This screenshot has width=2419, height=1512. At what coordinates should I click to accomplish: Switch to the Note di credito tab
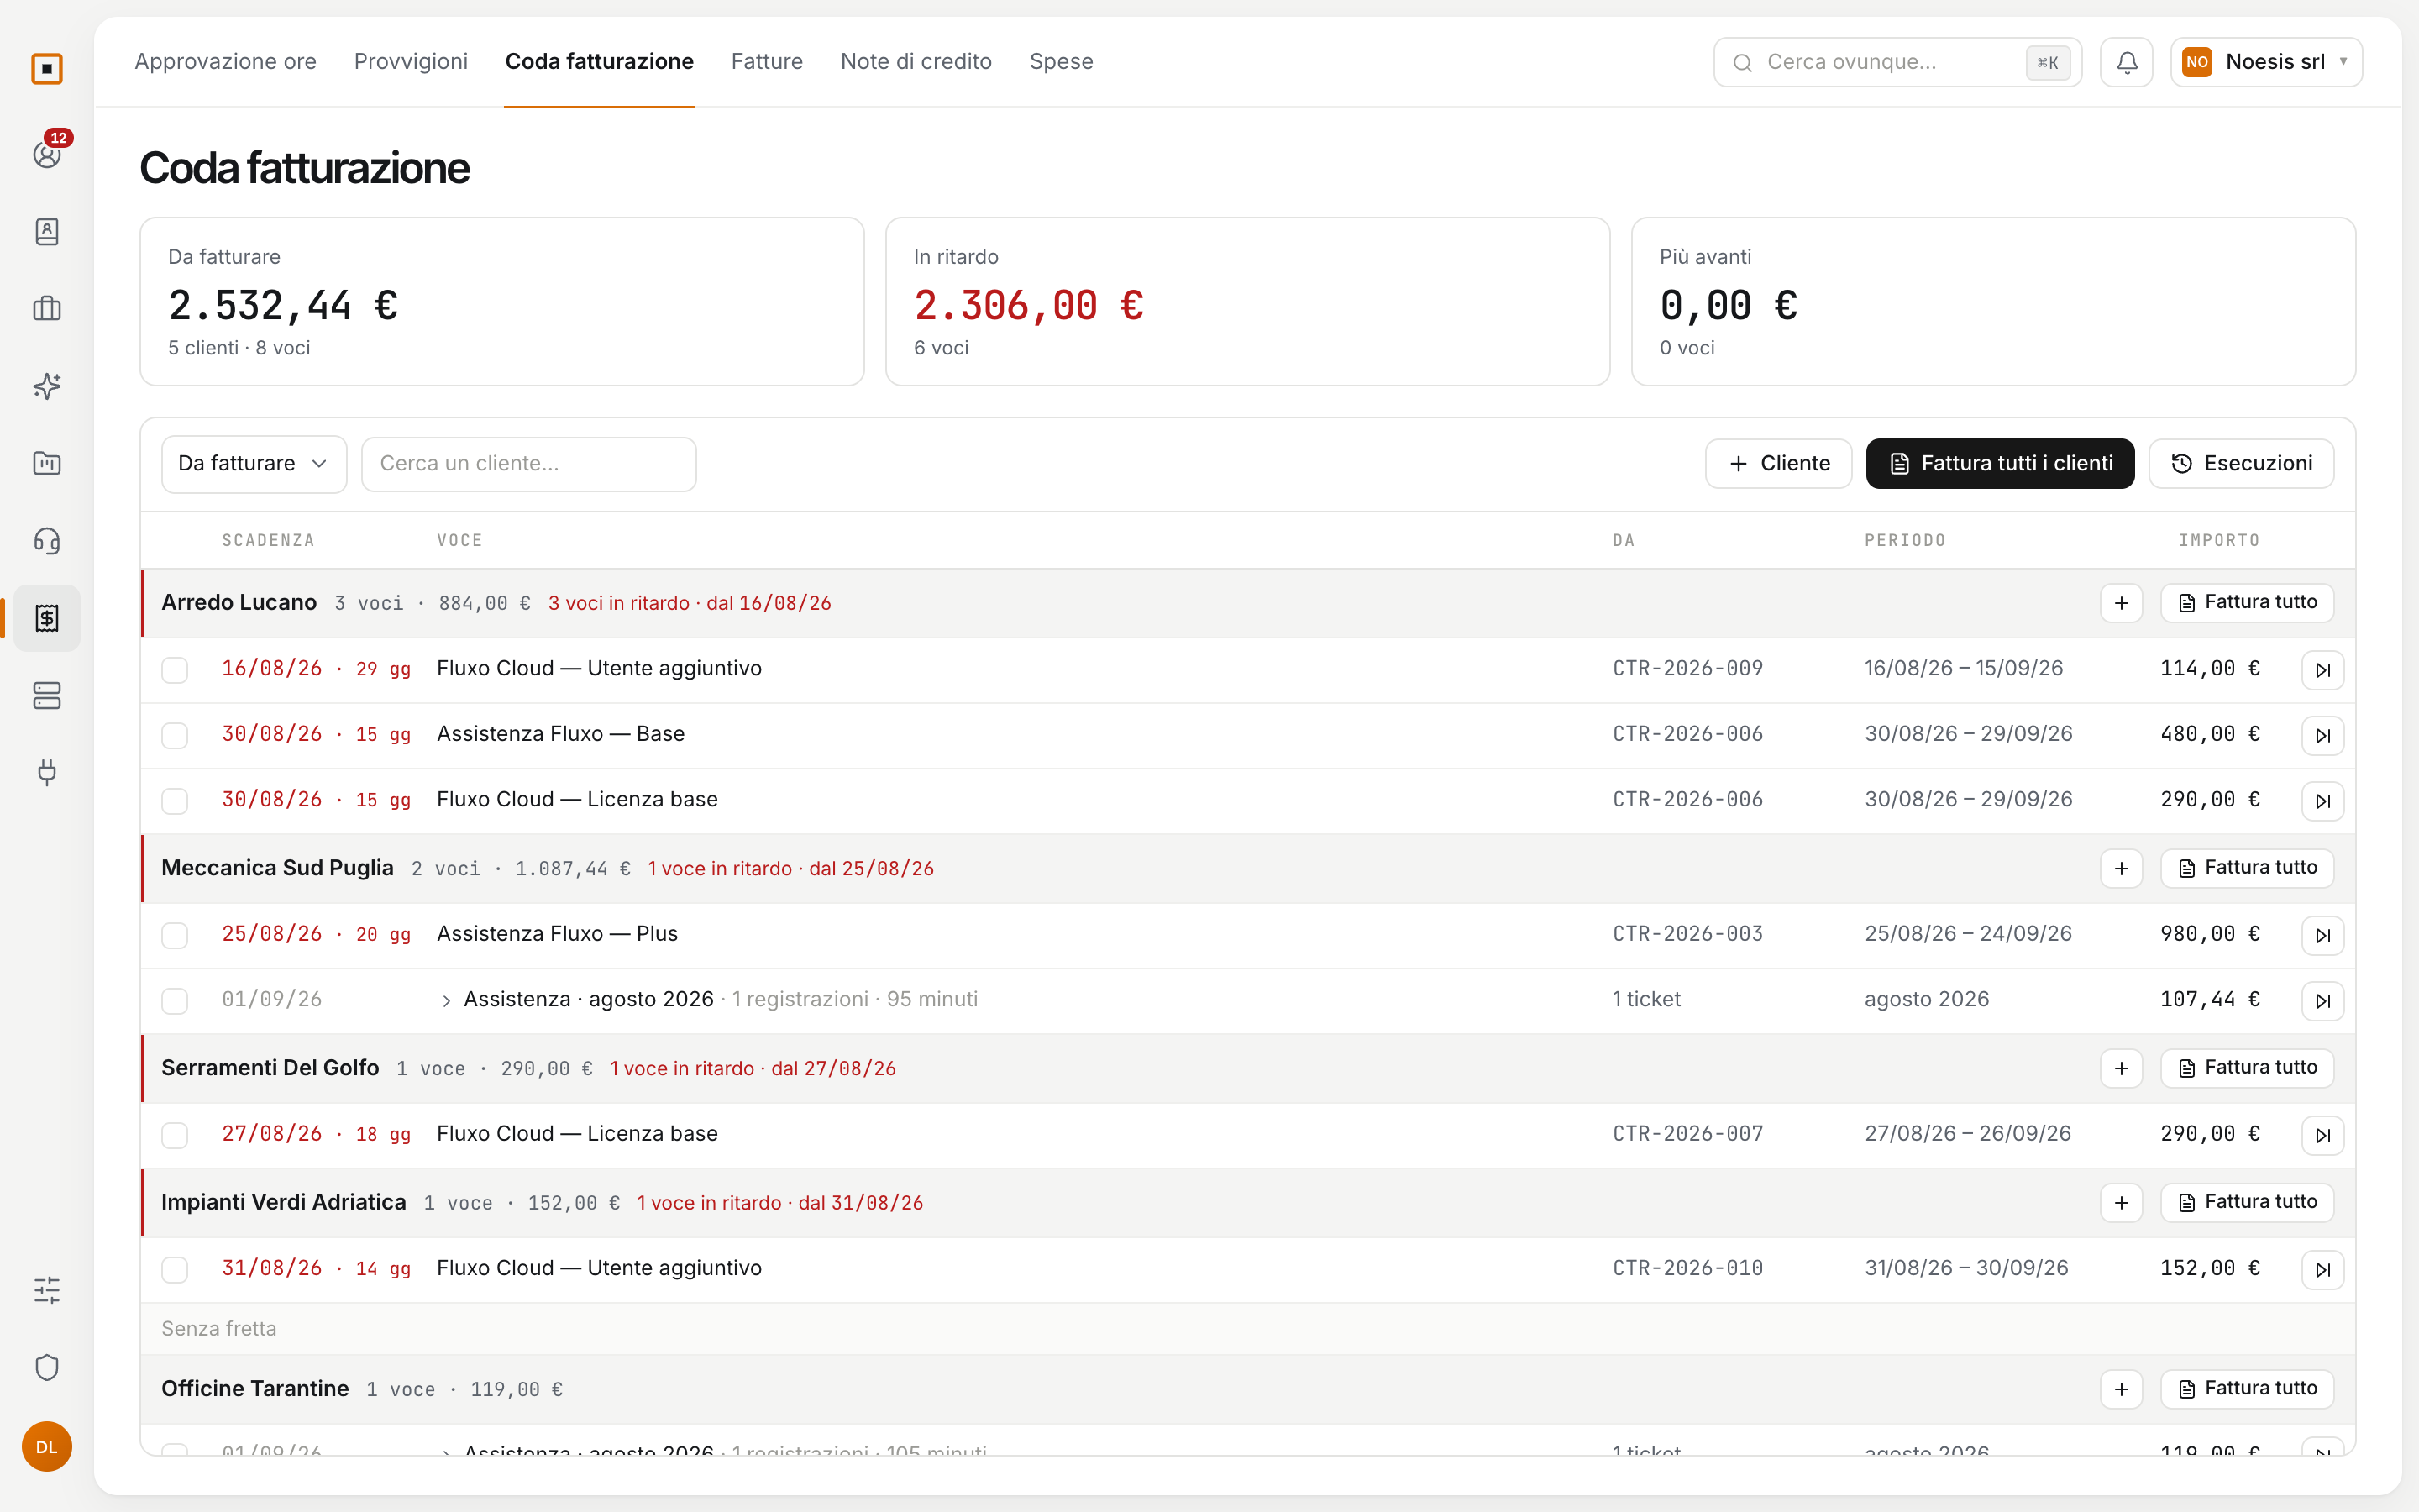click(x=916, y=61)
